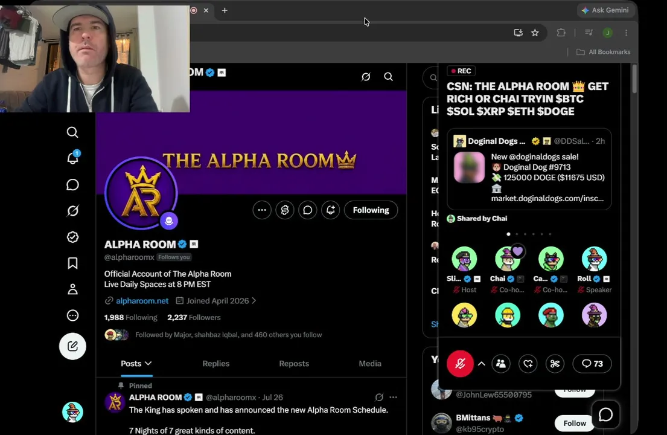Open Chrome profile J avatar
Image resolution: width=667 pixels, height=435 pixels.
click(607, 33)
